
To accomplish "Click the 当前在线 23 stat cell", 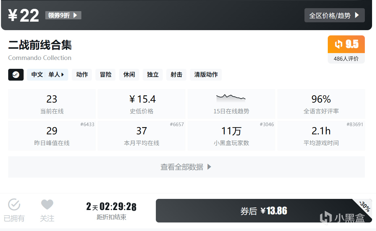I will click(x=52, y=104).
